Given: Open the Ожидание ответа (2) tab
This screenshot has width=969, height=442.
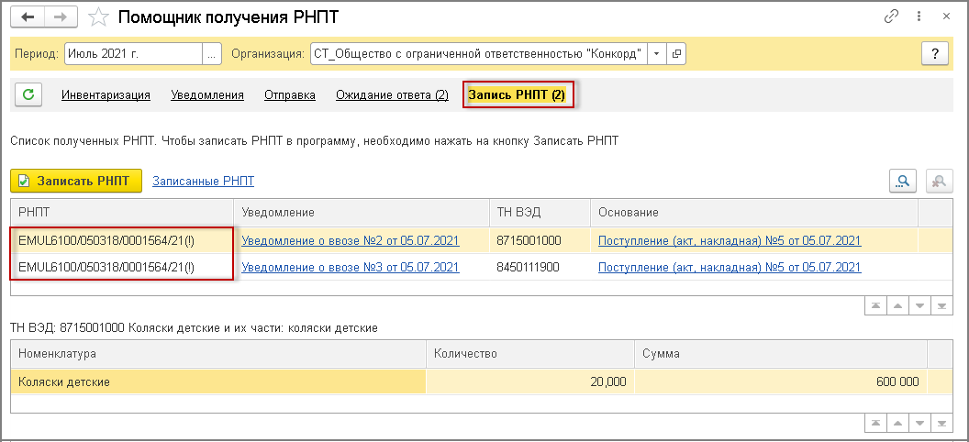Looking at the screenshot, I should 392,94.
